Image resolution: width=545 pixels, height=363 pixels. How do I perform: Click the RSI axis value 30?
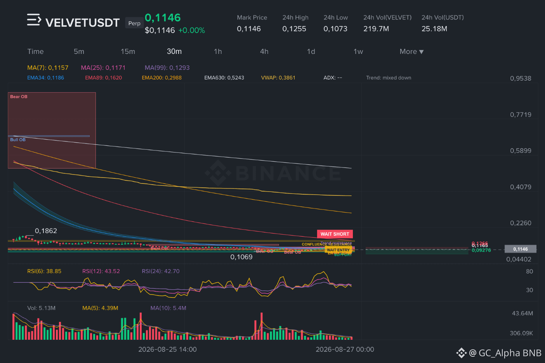(529, 290)
